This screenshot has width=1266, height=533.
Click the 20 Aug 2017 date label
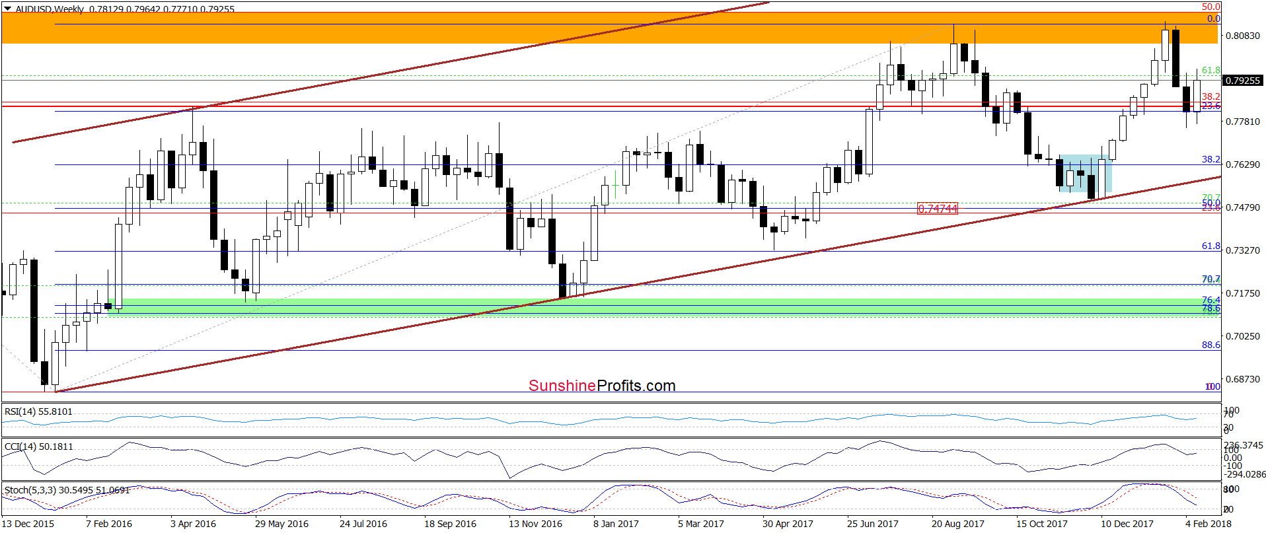958,524
